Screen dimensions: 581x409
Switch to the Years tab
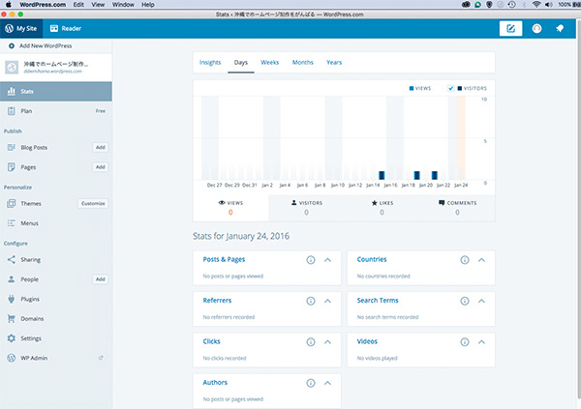click(x=334, y=62)
